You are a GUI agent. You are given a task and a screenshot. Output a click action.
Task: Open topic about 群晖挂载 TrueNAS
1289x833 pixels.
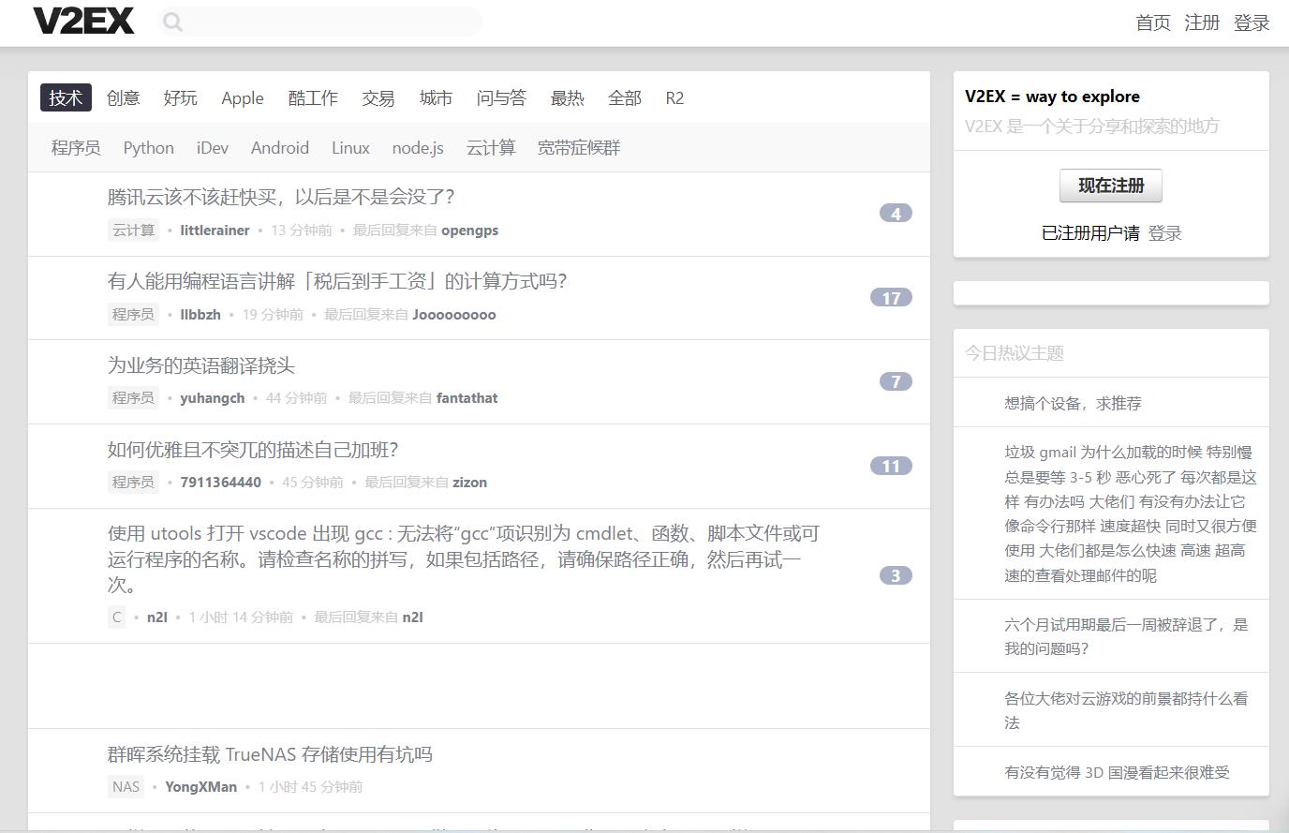(x=272, y=754)
